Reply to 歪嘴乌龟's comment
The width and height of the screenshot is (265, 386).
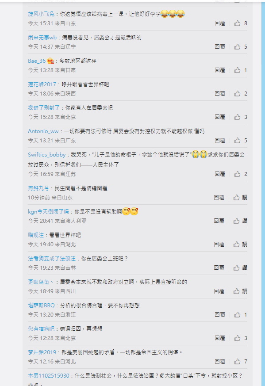(x=219, y=291)
